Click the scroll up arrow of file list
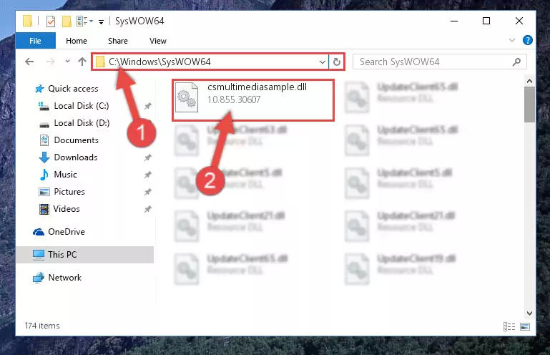This screenshot has width=550, height=355. click(x=530, y=81)
